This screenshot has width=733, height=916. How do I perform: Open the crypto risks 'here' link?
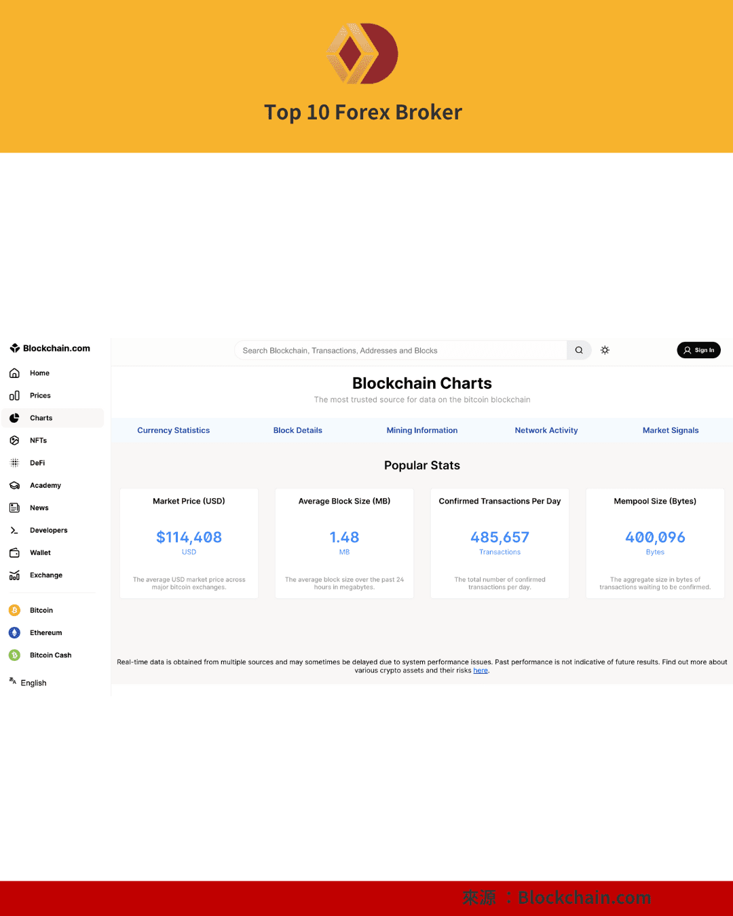click(481, 670)
